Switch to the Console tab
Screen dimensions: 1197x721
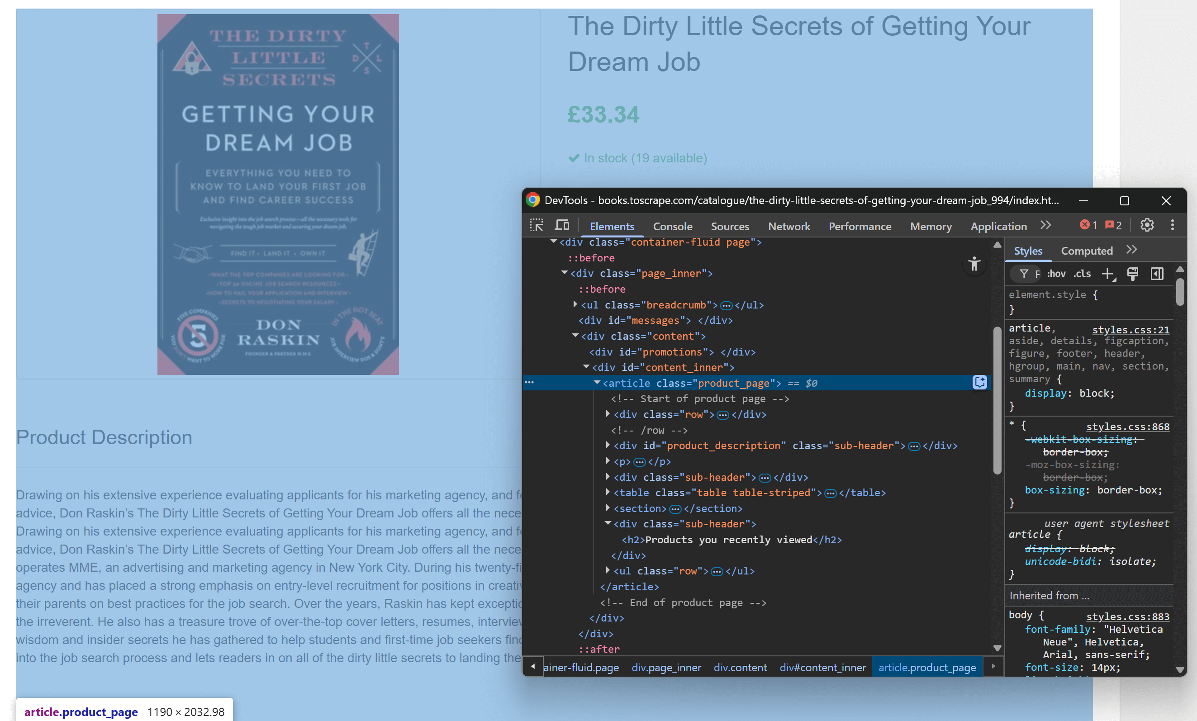(x=672, y=227)
